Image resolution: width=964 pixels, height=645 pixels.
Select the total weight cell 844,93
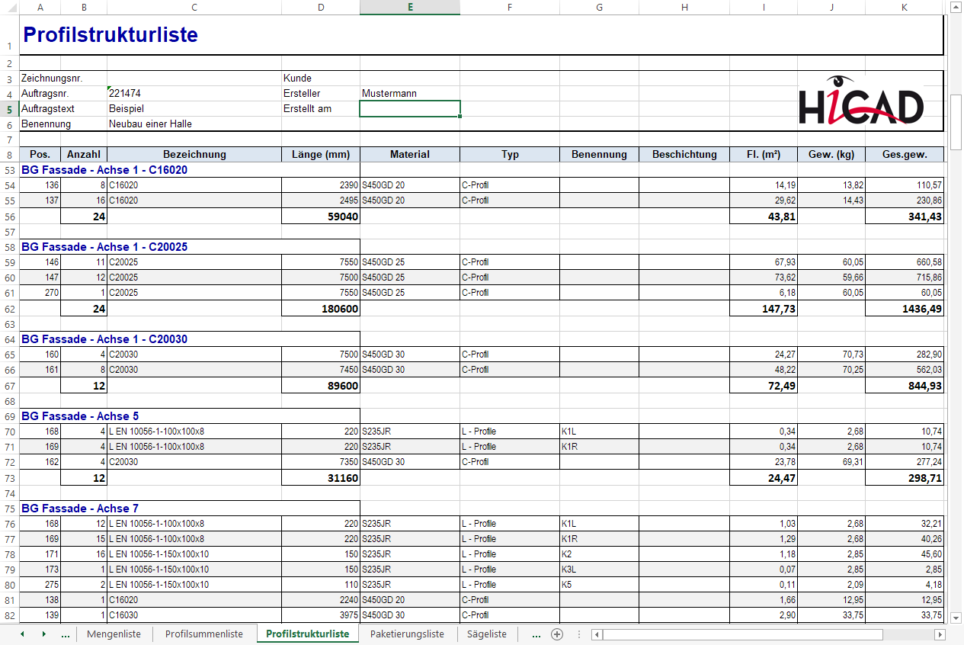905,386
